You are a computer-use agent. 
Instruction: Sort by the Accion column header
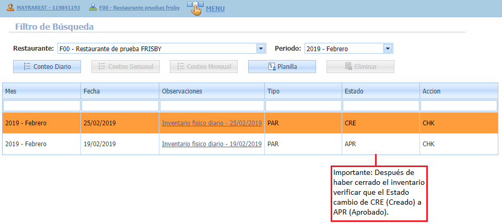pyautogui.click(x=459, y=91)
